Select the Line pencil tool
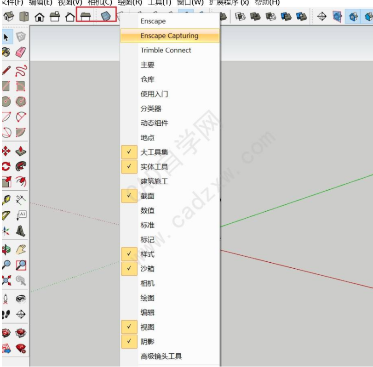The width and height of the screenshot is (373, 367). tap(6, 71)
